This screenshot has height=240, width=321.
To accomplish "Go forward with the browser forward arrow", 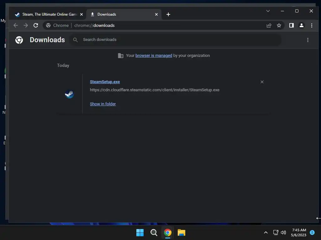I will (x=26, y=25).
